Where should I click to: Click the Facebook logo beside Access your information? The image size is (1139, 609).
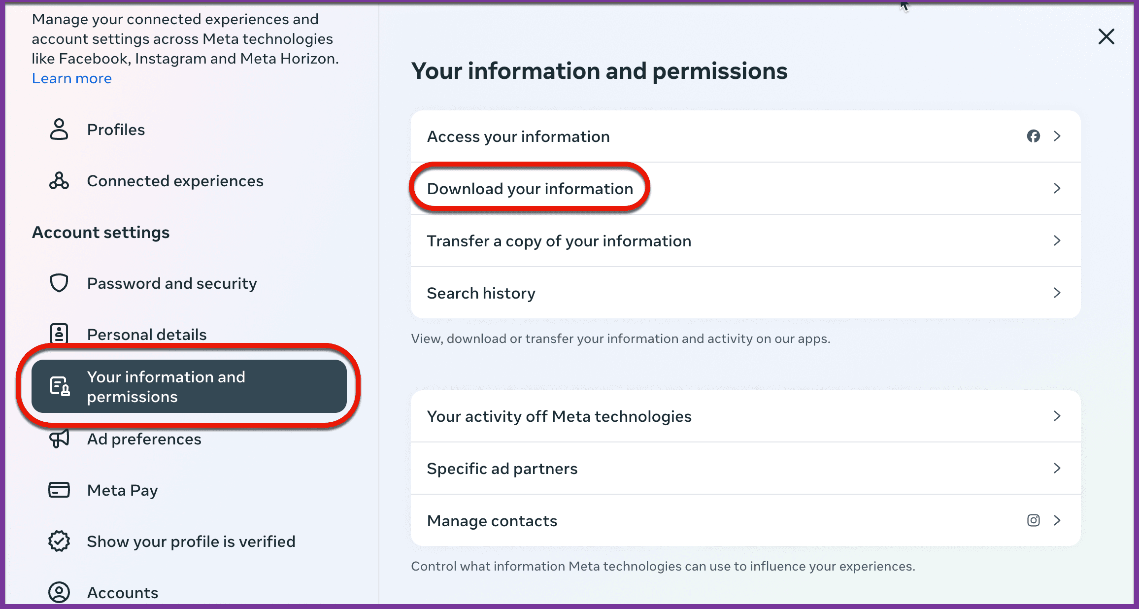1034,136
